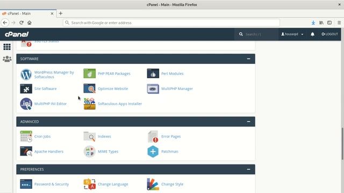Image resolution: width=344 pixels, height=193 pixels.
Task: Select the cPanel - Main tab
Action: pos(28,13)
